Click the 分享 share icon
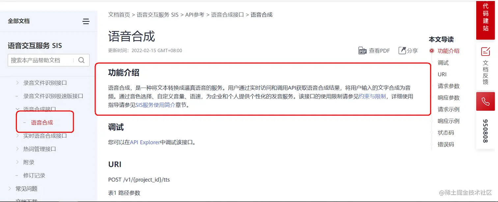498x202 pixels. [x=402, y=50]
